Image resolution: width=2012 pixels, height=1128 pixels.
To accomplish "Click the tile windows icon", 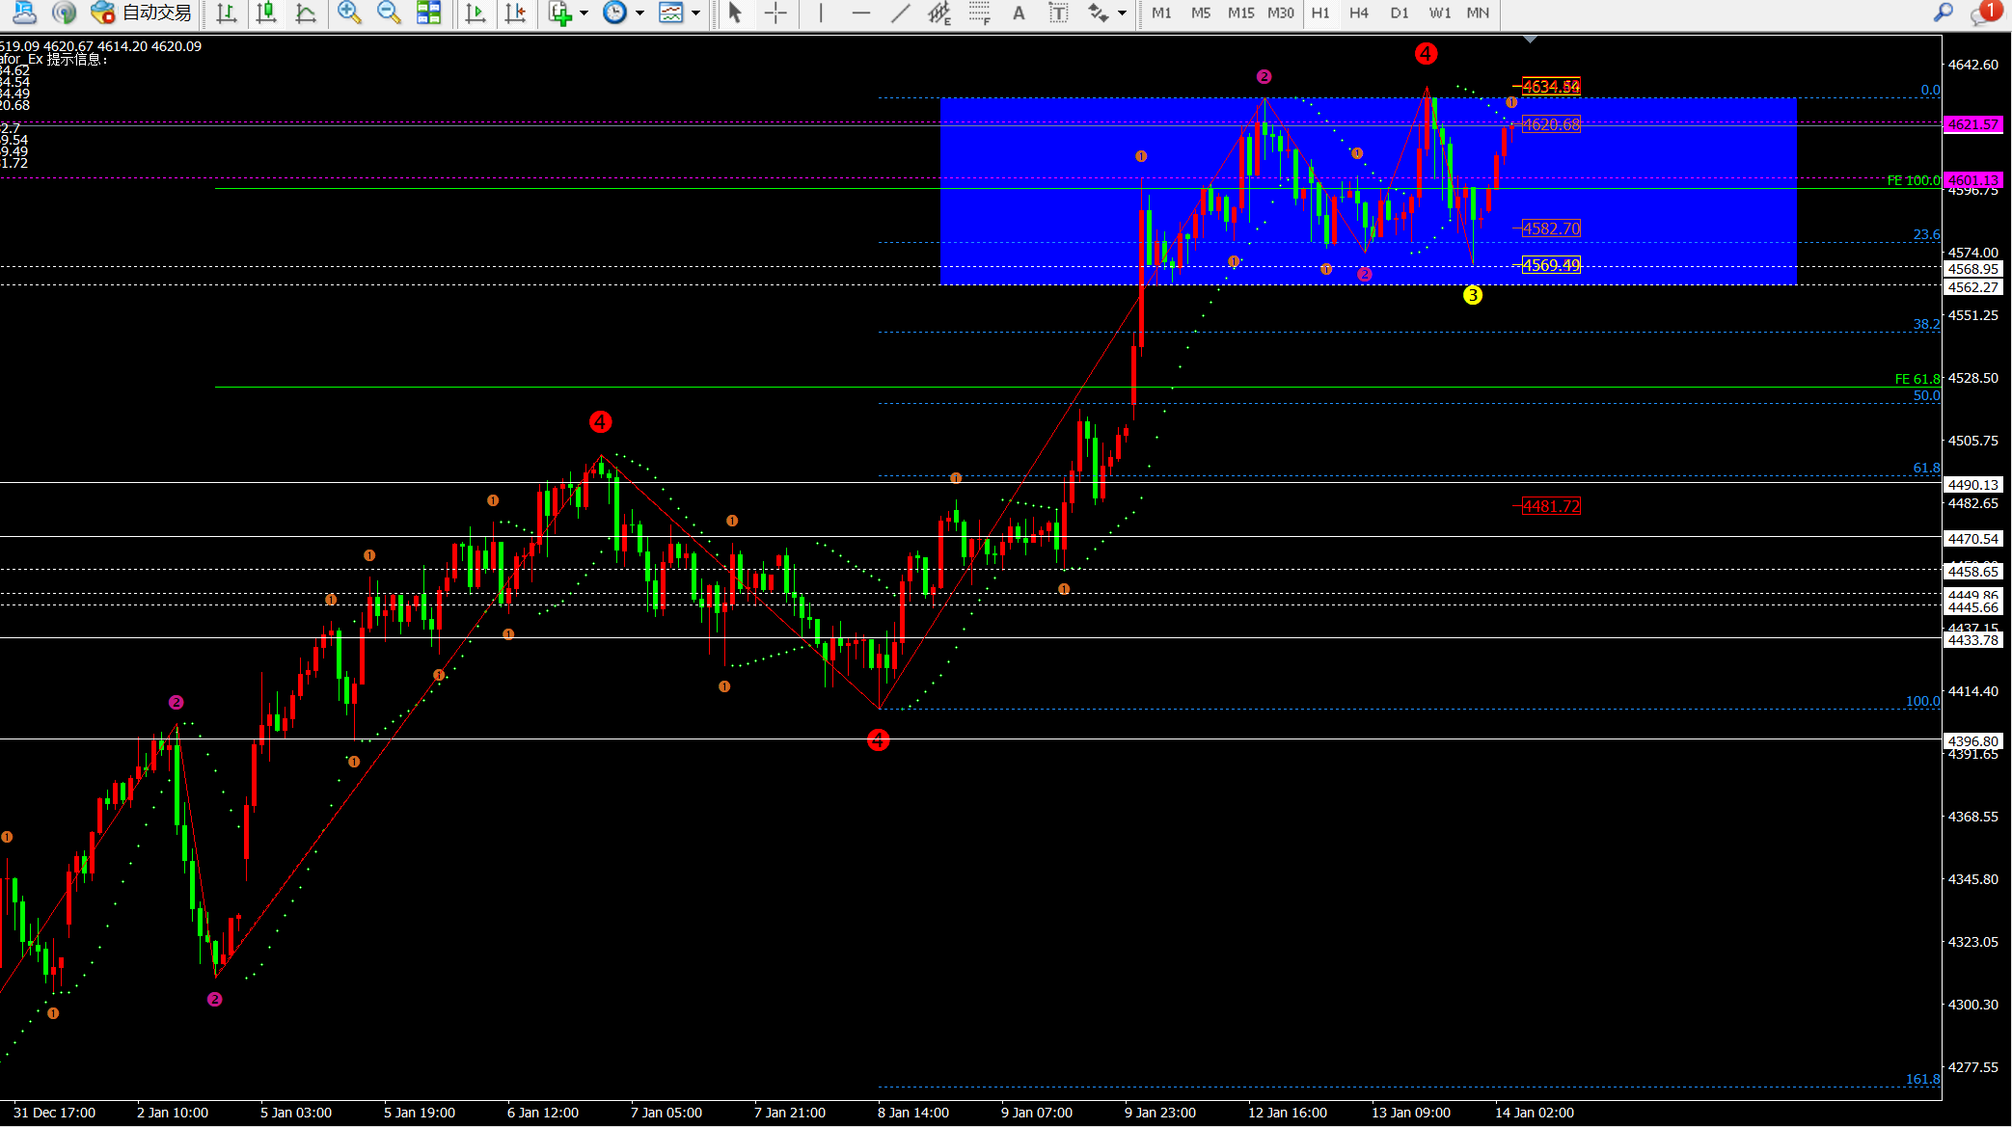I will click(x=428, y=13).
